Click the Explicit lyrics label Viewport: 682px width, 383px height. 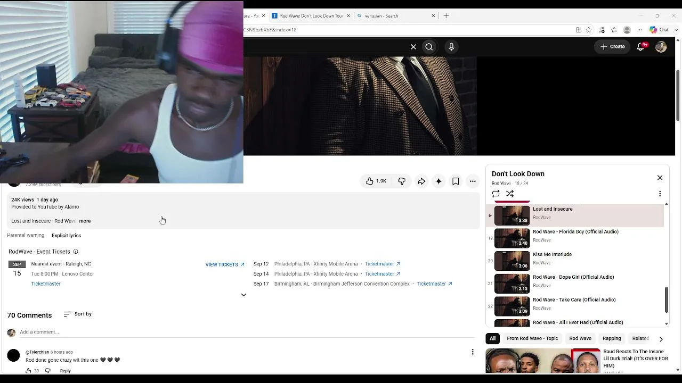tap(67, 236)
